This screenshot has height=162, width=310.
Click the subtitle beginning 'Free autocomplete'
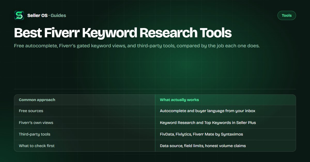point(137,46)
